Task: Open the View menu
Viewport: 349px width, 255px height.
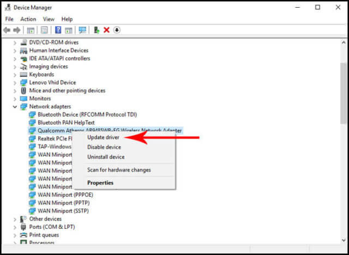Action: pyautogui.click(x=49, y=19)
